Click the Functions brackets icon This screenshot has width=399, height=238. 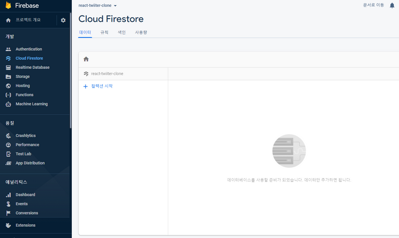[x=8, y=95]
